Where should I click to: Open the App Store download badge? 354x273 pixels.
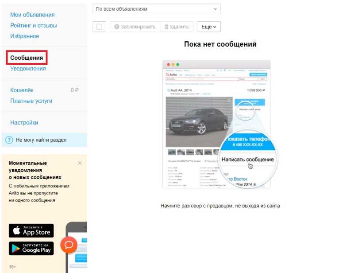click(31, 230)
